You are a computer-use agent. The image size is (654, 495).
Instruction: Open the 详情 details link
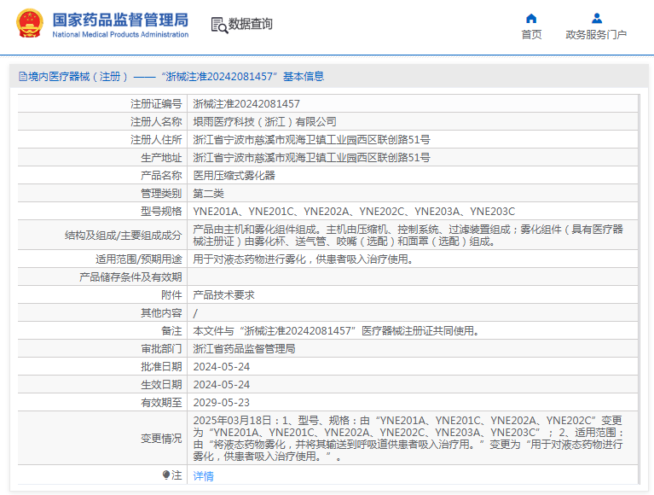pyautogui.click(x=203, y=475)
